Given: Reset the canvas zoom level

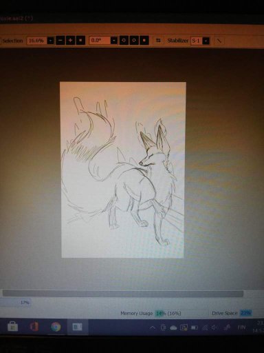Looking at the screenshot, I should pos(80,41).
